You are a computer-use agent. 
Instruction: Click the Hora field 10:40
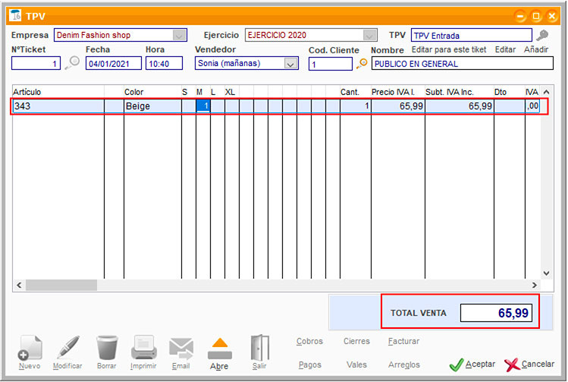coord(164,64)
